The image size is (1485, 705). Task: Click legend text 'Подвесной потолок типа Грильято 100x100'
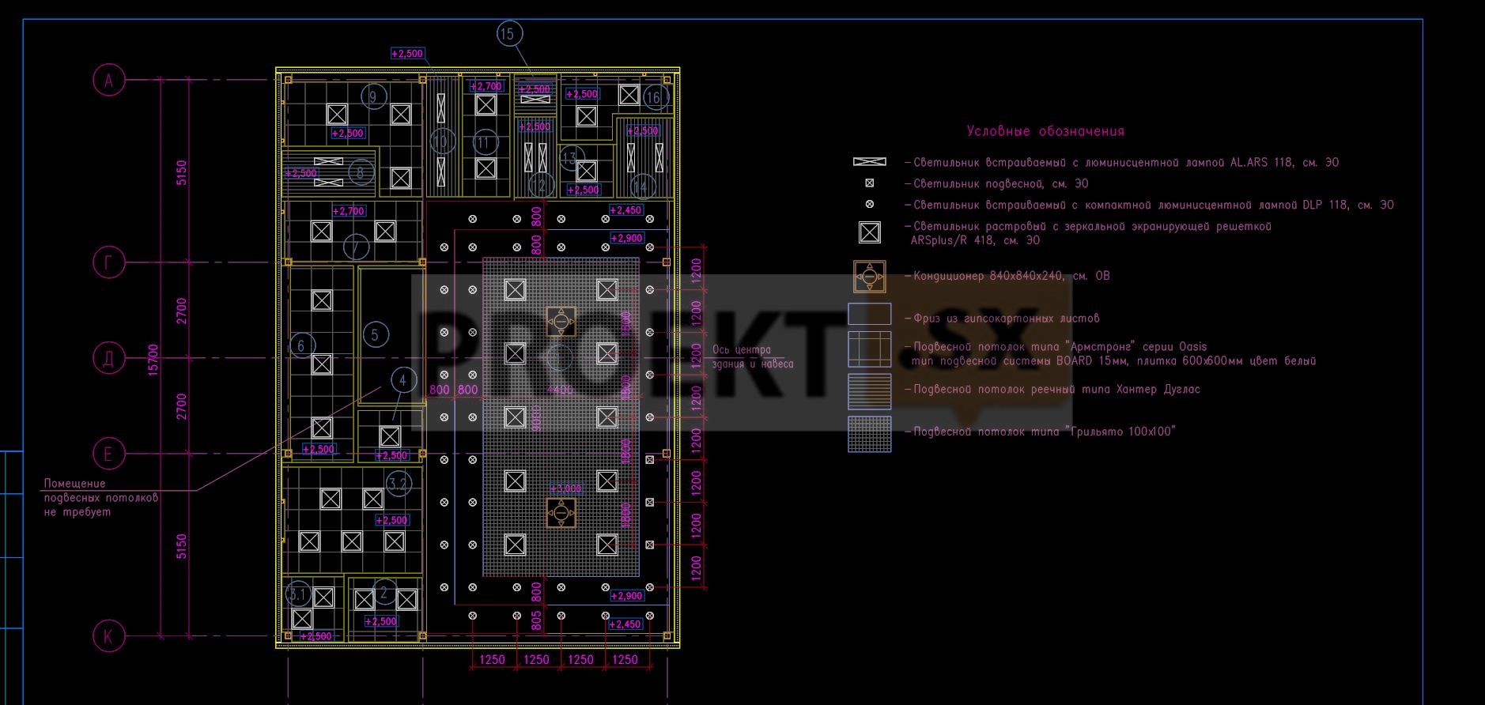click(x=1041, y=432)
